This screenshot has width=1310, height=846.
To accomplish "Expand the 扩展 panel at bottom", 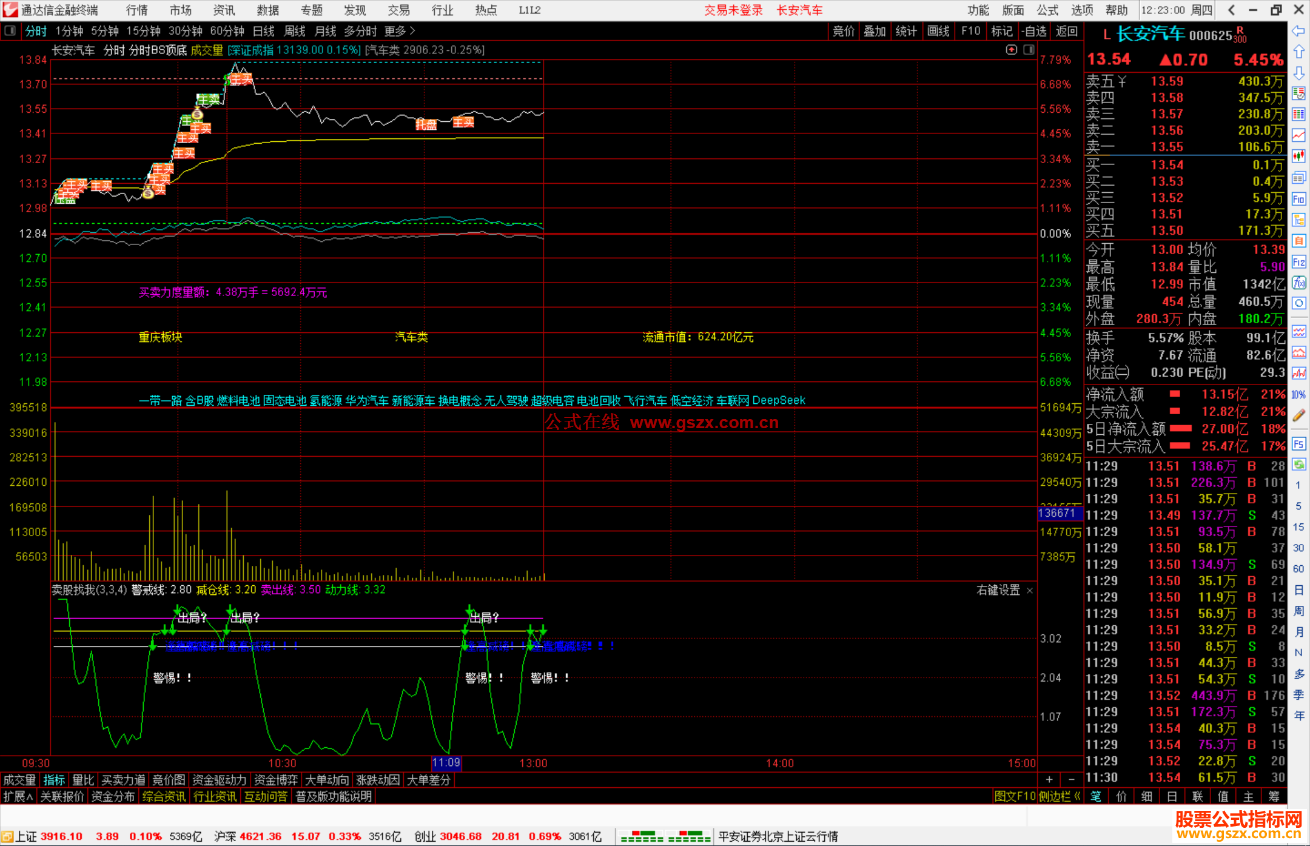I will click(x=18, y=796).
